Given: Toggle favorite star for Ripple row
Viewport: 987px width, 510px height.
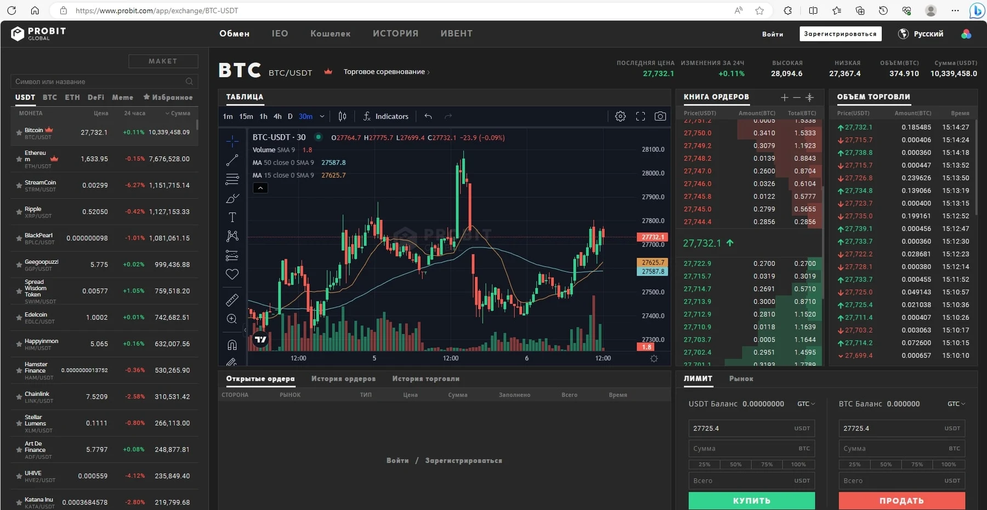Looking at the screenshot, I should click(x=19, y=212).
